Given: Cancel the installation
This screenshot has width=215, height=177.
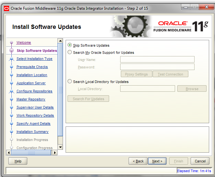Looking at the screenshot, I should click(200, 161).
